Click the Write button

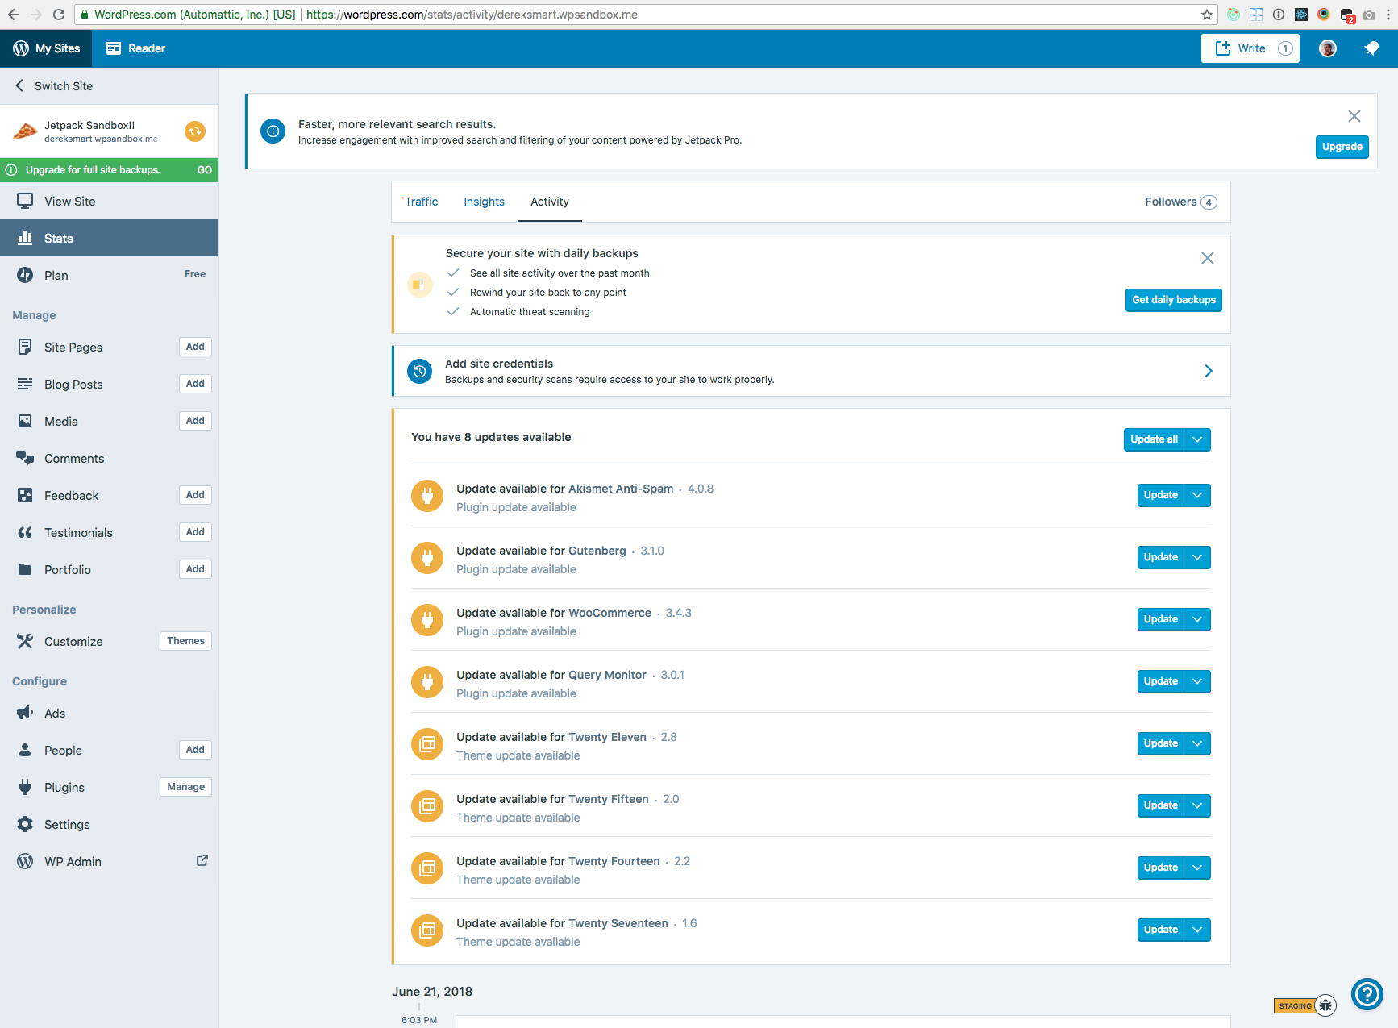(x=1250, y=48)
